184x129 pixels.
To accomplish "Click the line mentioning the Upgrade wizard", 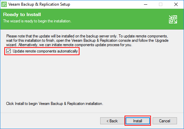I will [87, 40].
